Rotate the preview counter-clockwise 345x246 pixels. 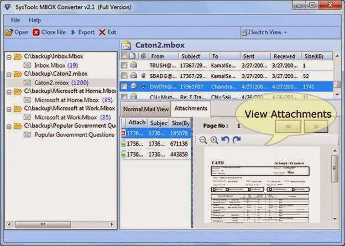click(x=226, y=140)
